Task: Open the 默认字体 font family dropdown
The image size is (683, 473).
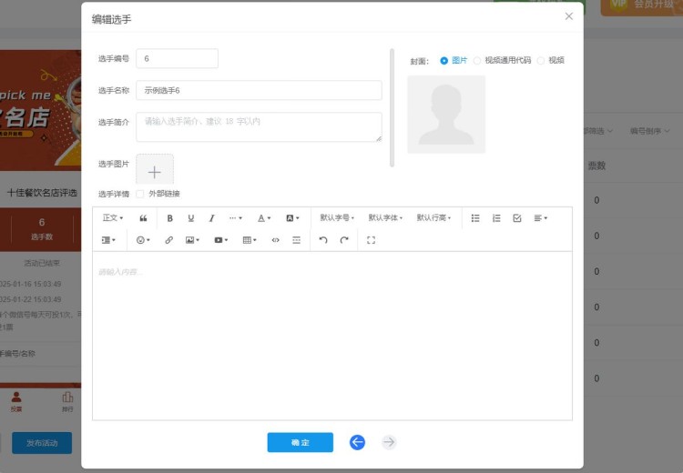Action: [385, 218]
